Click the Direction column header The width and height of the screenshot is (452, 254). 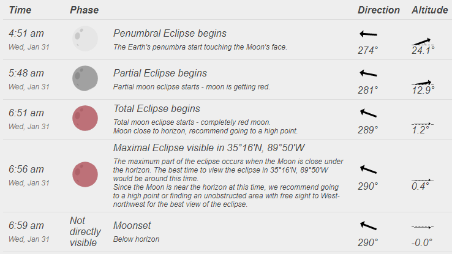click(x=379, y=10)
